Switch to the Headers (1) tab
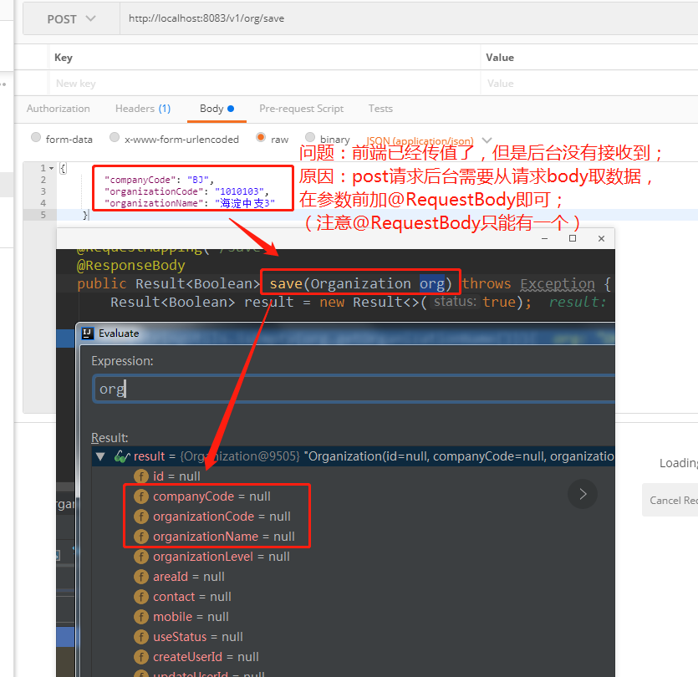 (143, 109)
